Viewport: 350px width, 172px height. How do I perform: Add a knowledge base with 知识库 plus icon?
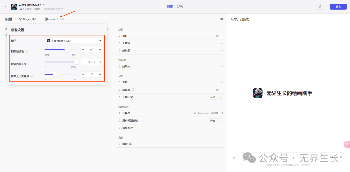[x=222, y=67]
